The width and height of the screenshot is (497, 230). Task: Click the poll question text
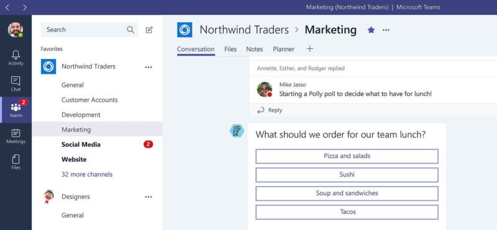click(x=340, y=135)
